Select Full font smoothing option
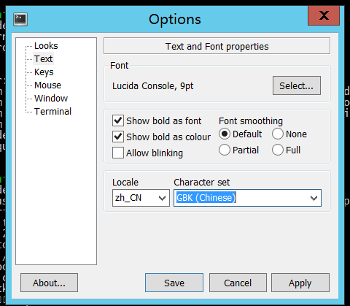This screenshot has height=306, width=350. click(278, 150)
